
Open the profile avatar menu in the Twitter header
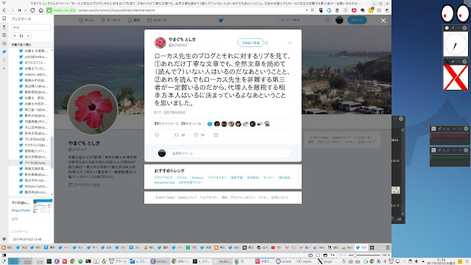[339, 20]
